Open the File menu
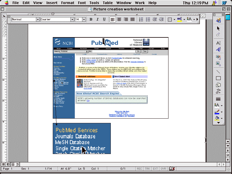Screen dimensions: 232x174 pos(16,3)
